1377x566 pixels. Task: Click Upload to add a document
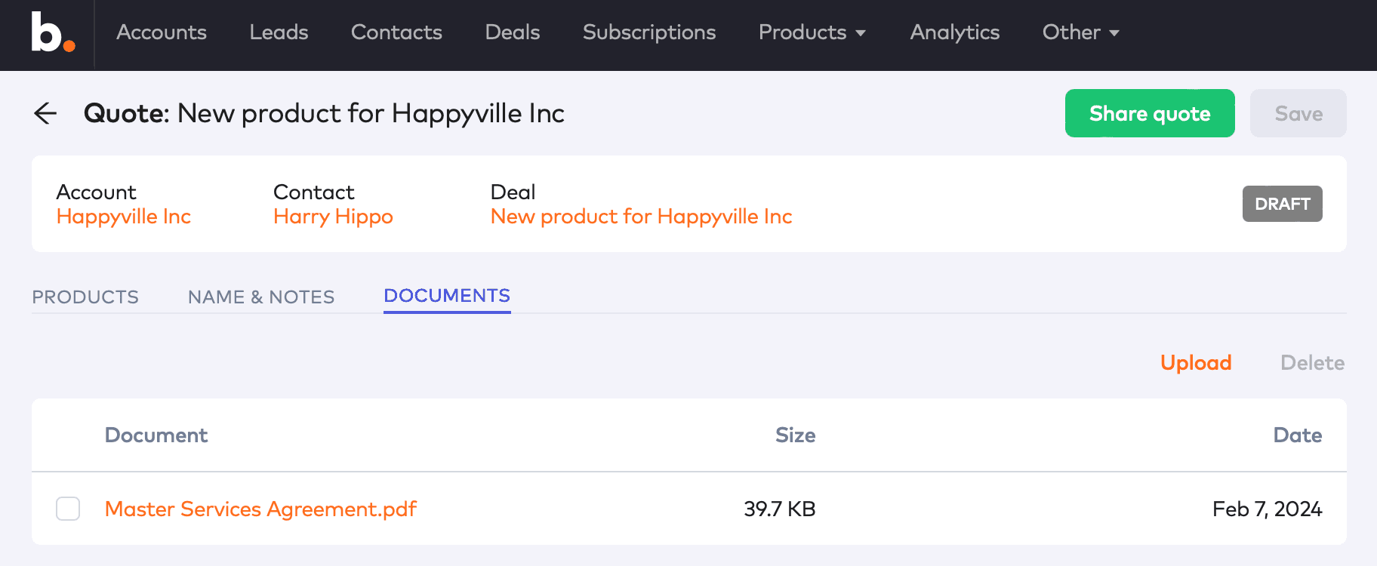(1196, 363)
